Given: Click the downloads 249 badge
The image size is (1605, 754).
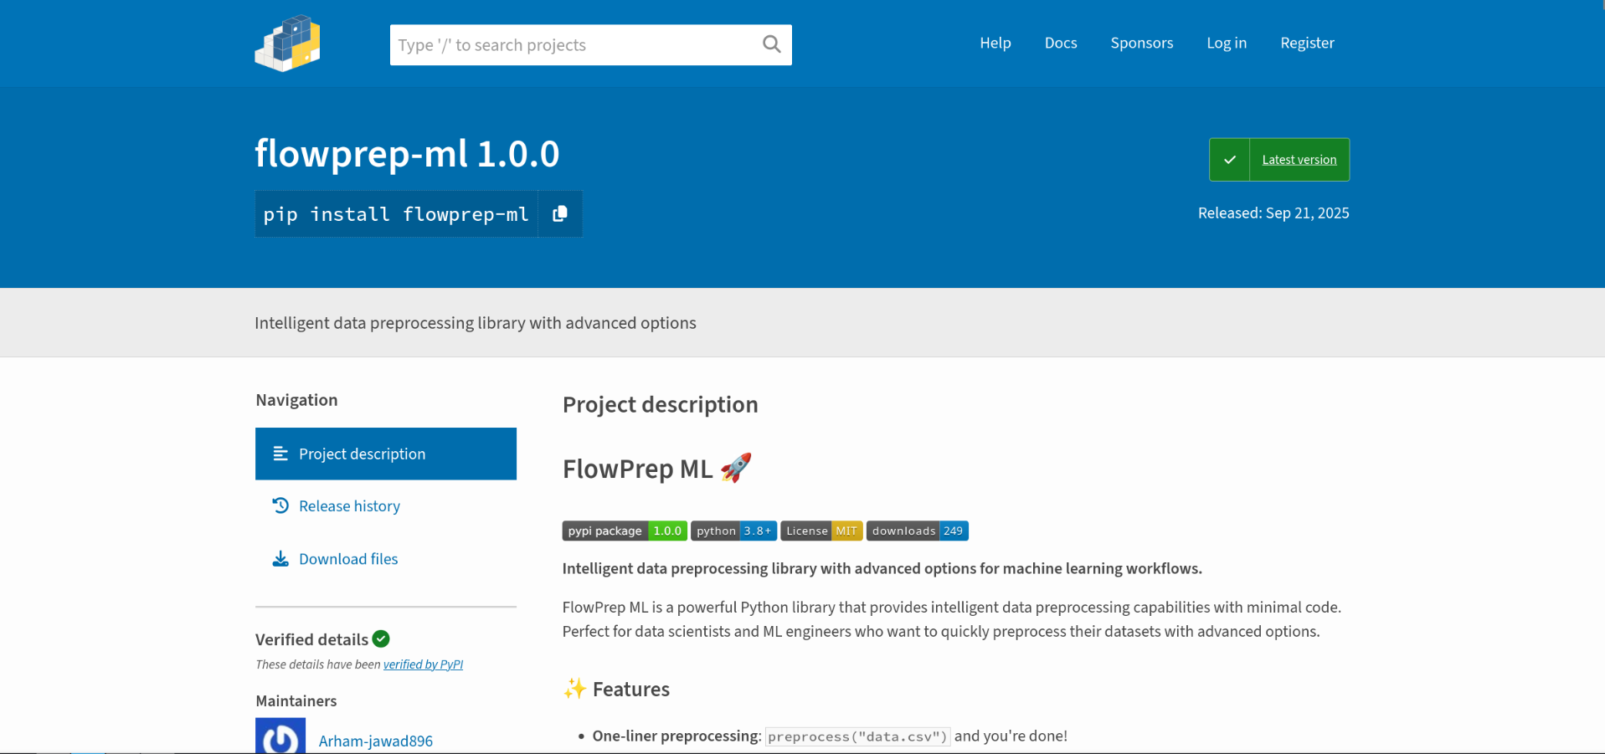Looking at the screenshot, I should tap(917, 531).
